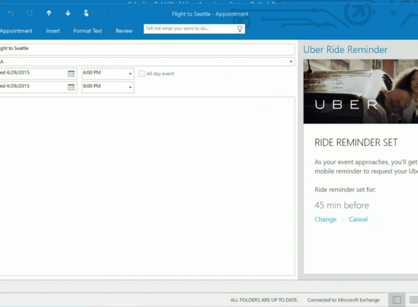Click the Tell me what you want to do box
The height and width of the screenshot is (307, 418).
pos(194,29)
